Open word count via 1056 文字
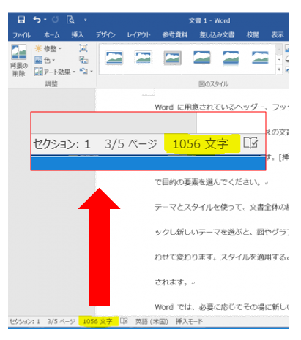The height and width of the screenshot is (340, 301). (97, 322)
